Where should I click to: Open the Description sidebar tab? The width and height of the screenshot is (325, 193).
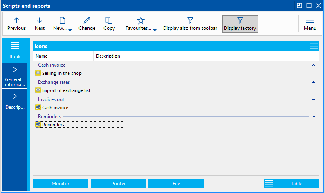pos(15,101)
